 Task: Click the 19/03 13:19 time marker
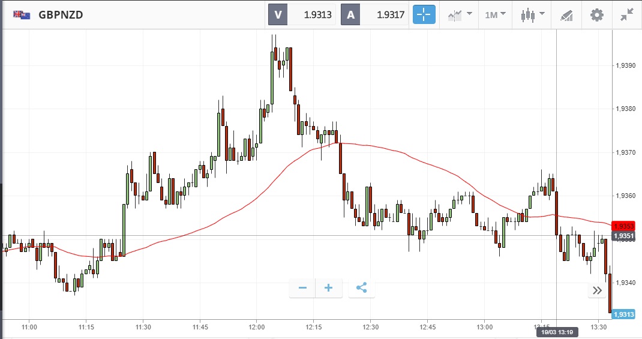pyautogui.click(x=557, y=331)
